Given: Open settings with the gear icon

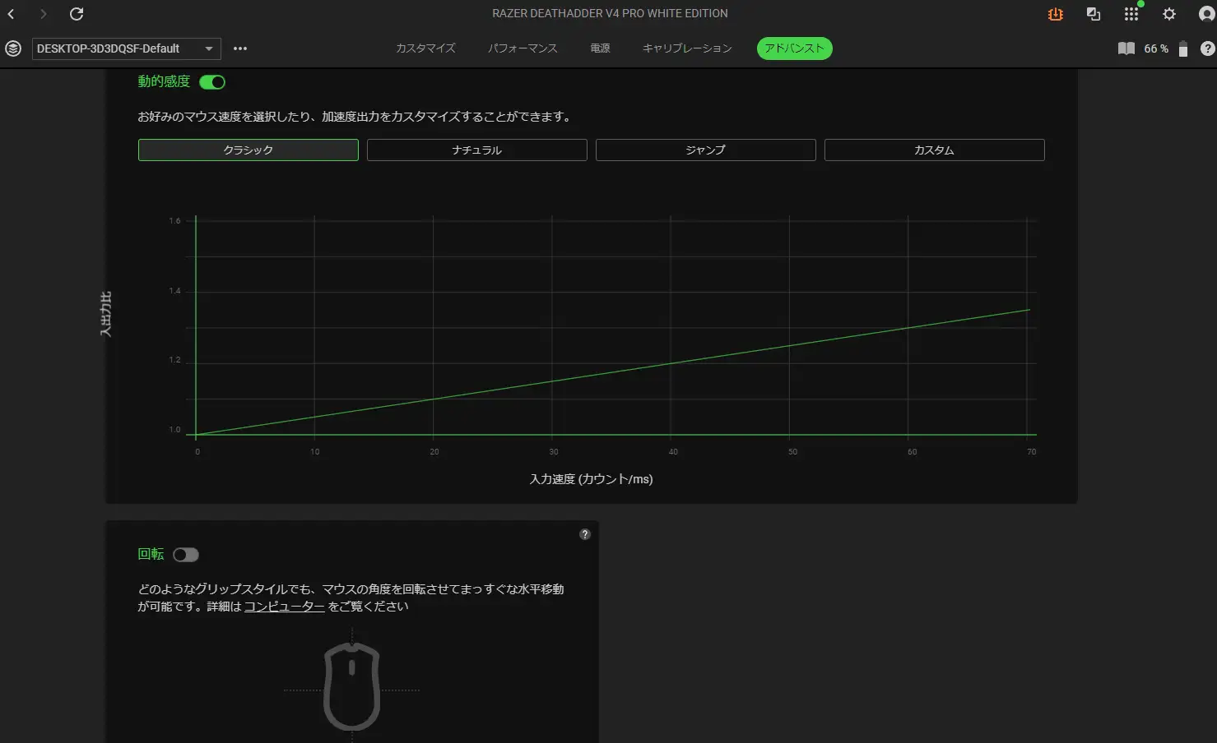Looking at the screenshot, I should 1169,14.
